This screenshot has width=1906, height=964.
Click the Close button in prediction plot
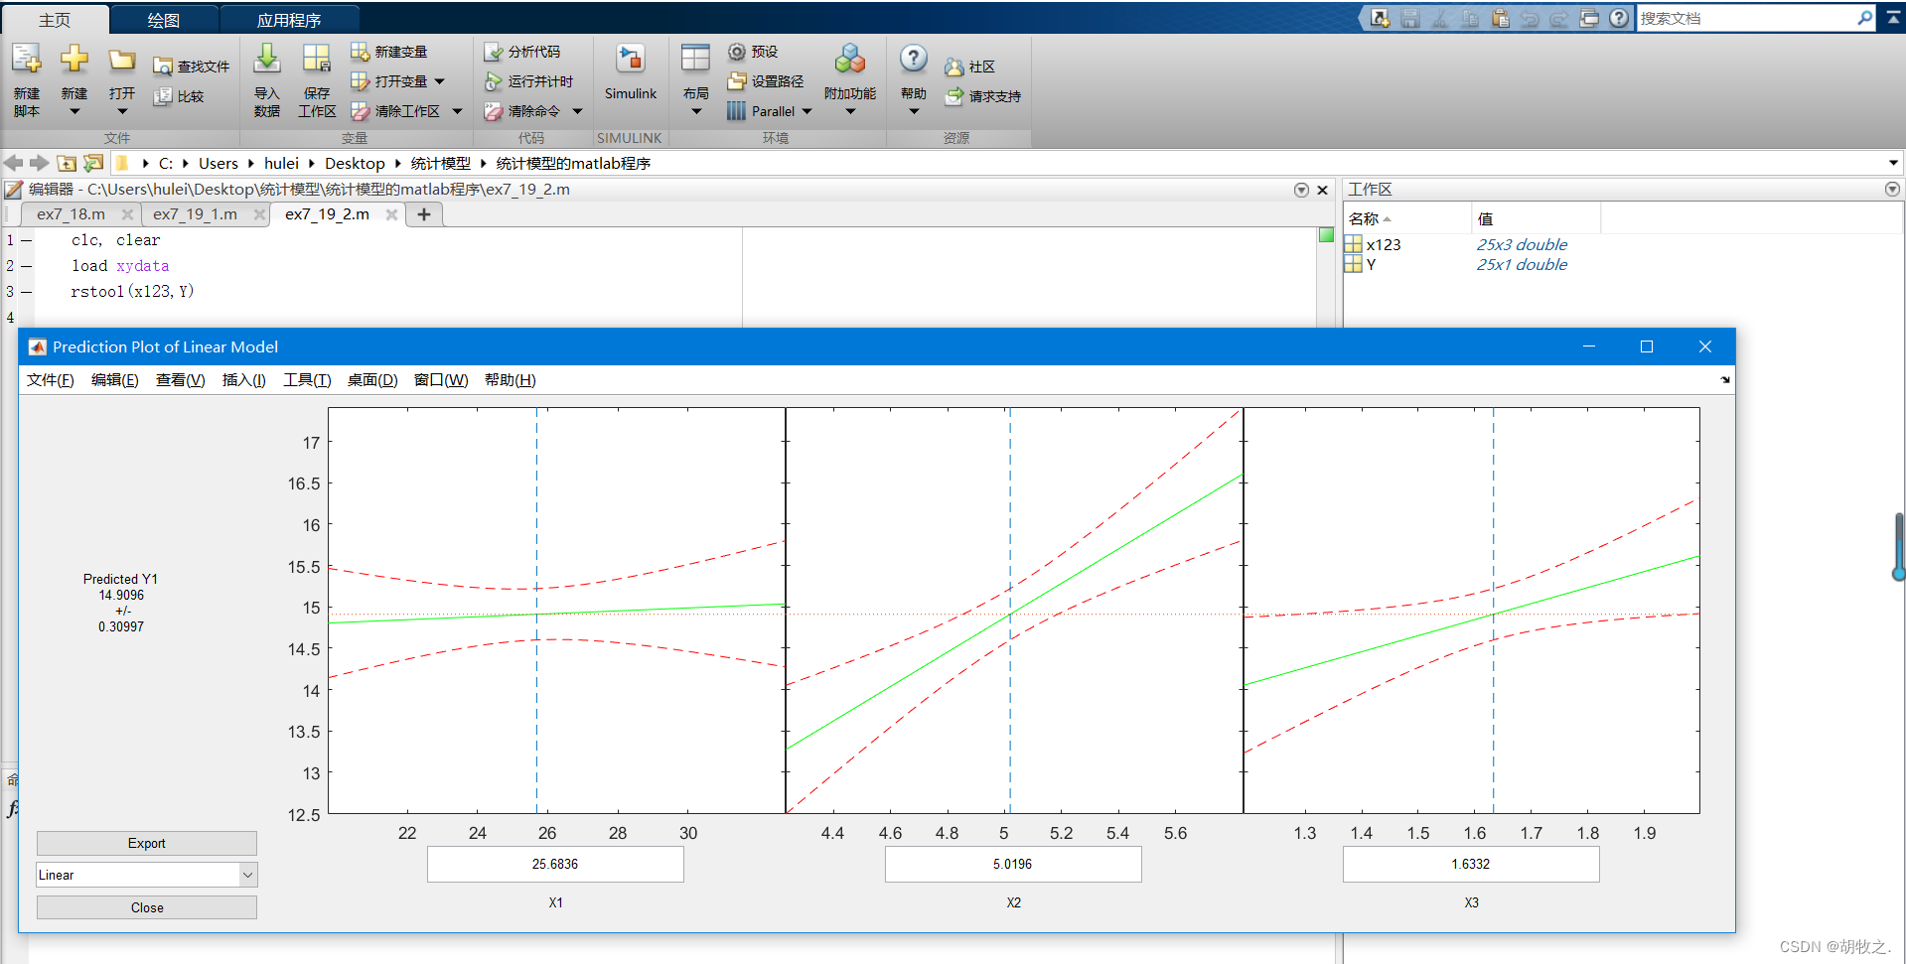pyautogui.click(x=147, y=907)
